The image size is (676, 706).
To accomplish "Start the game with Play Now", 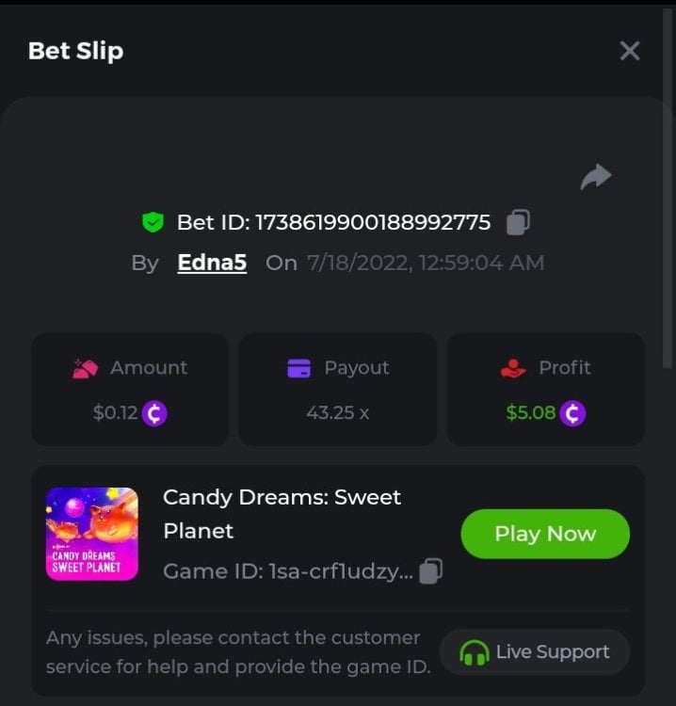I will [545, 534].
